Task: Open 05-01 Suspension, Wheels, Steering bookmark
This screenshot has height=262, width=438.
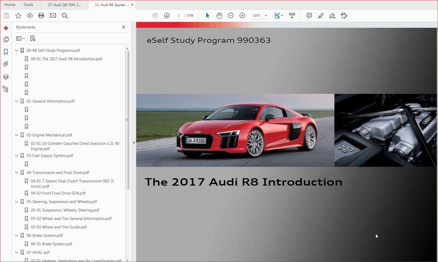Action: (65, 210)
